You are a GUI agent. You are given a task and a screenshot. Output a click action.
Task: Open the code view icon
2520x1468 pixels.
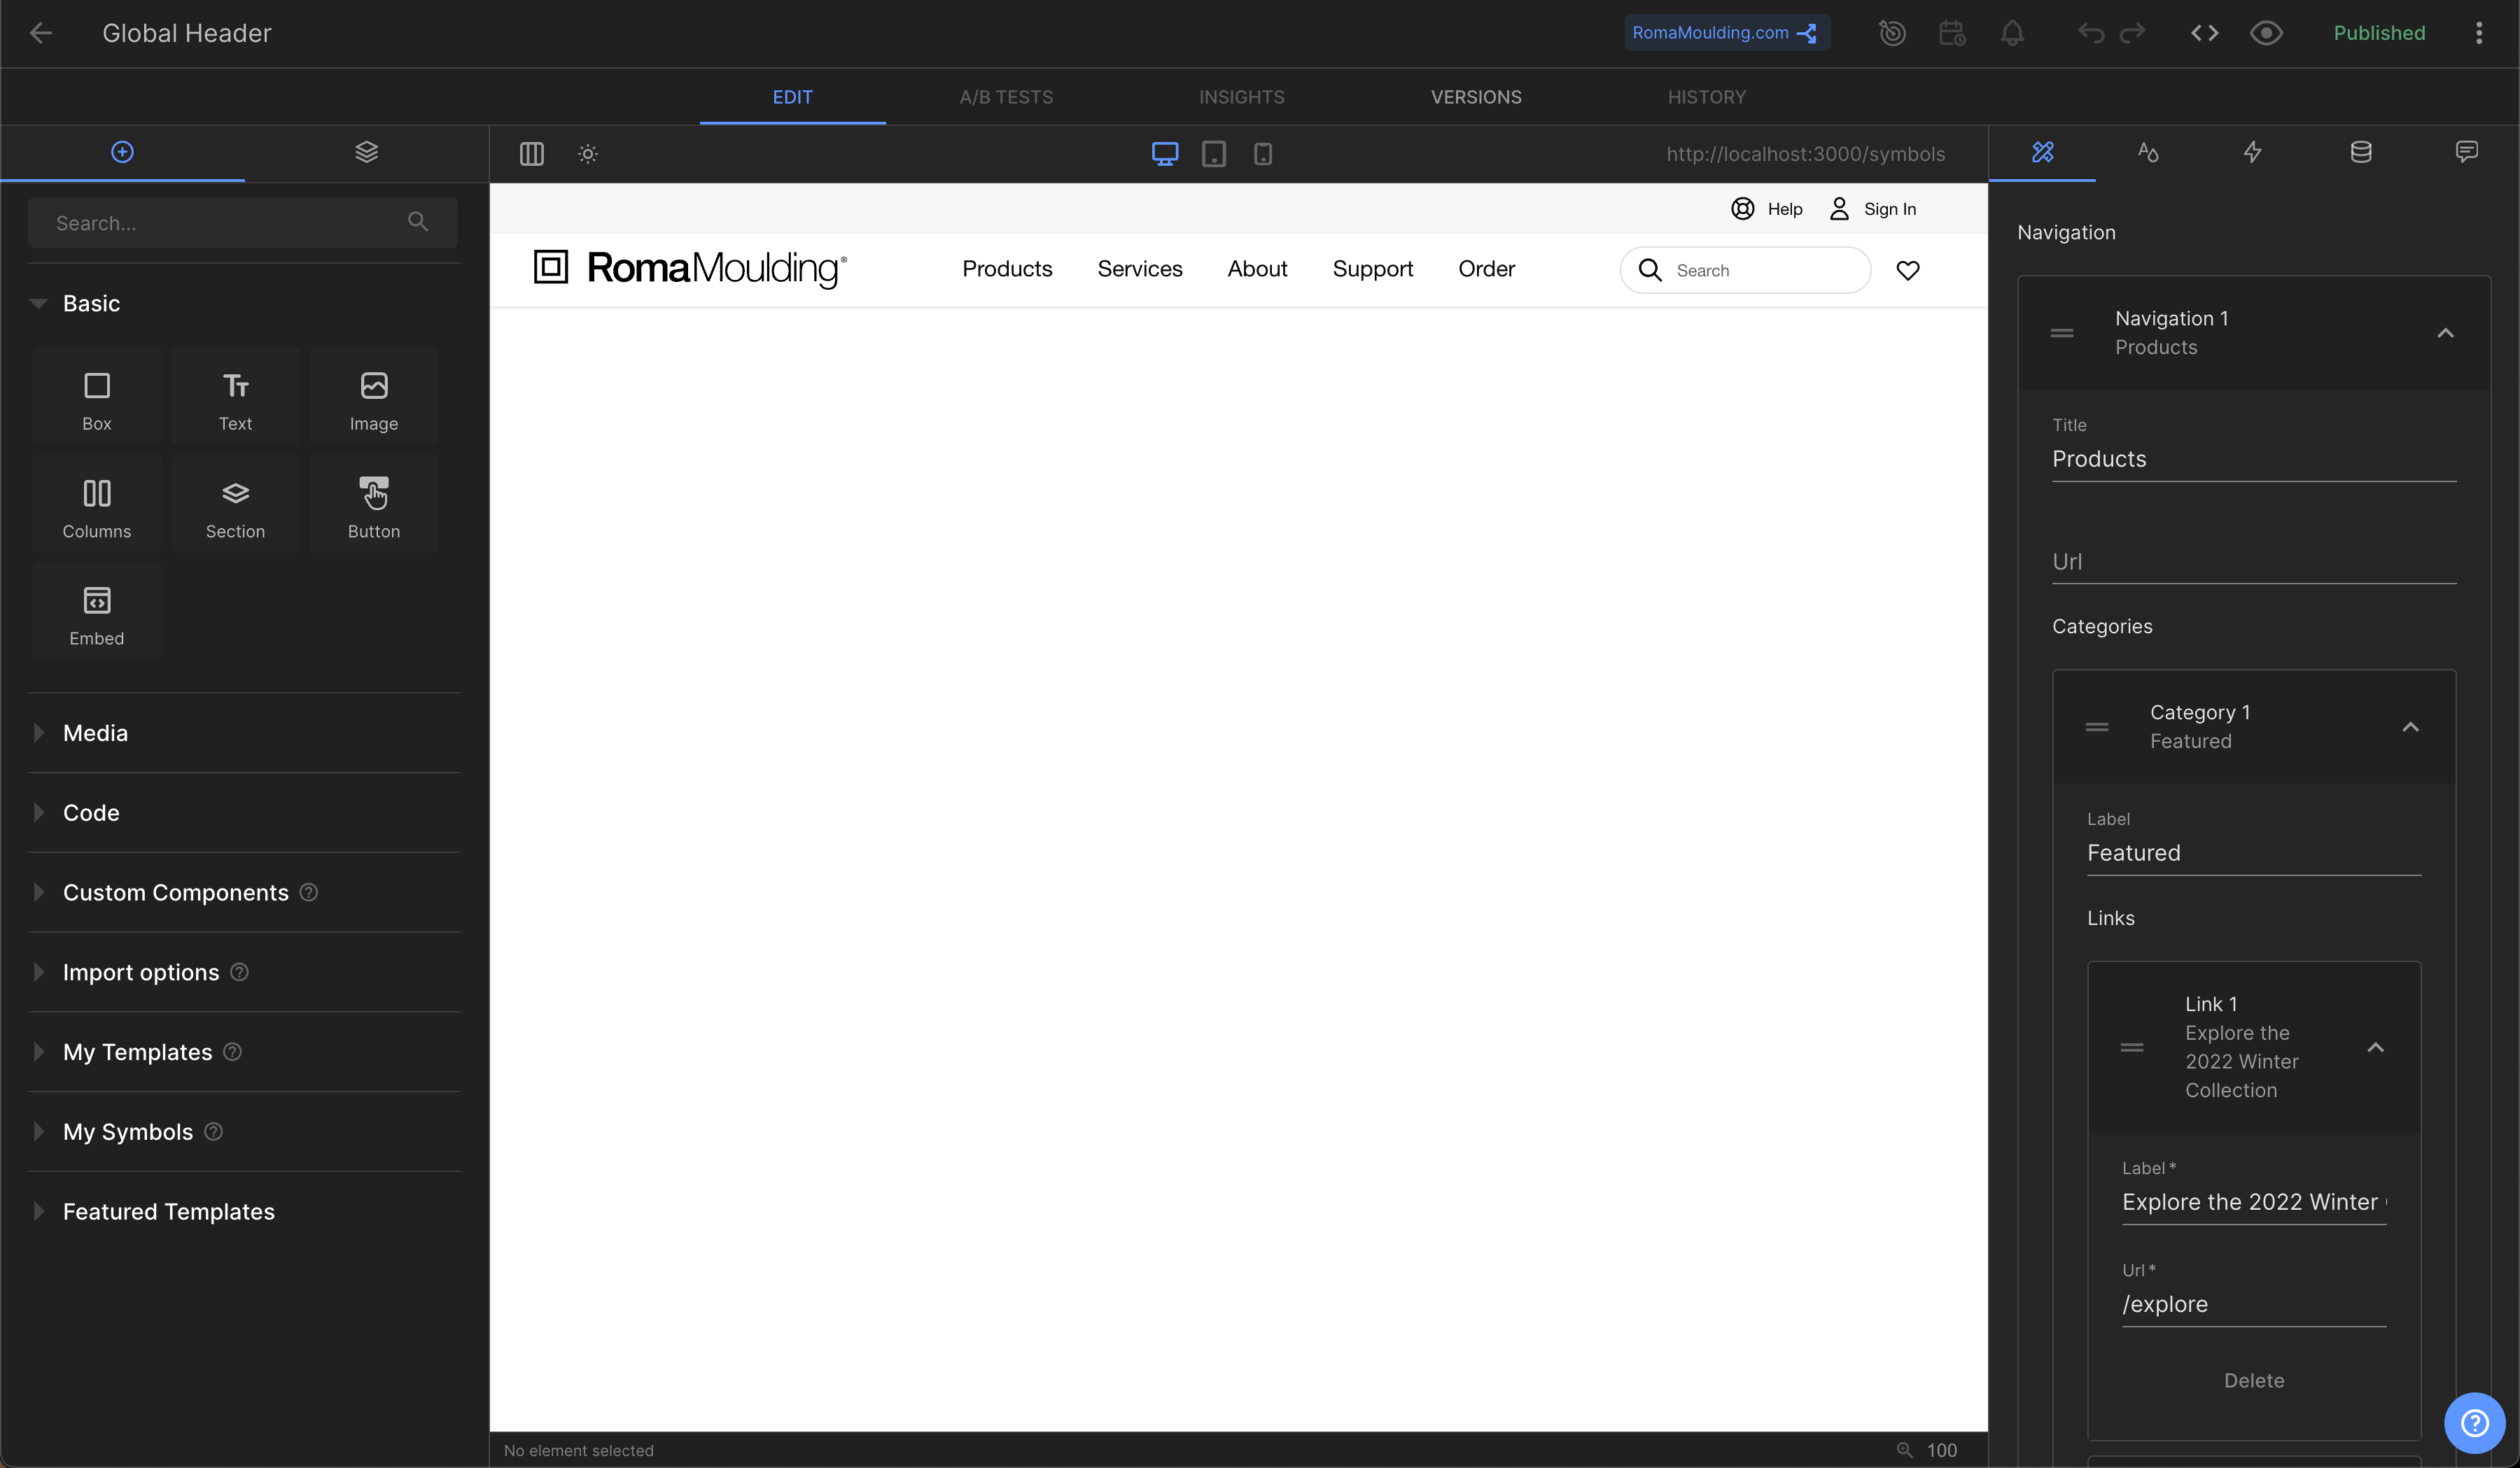tap(2204, 33)
